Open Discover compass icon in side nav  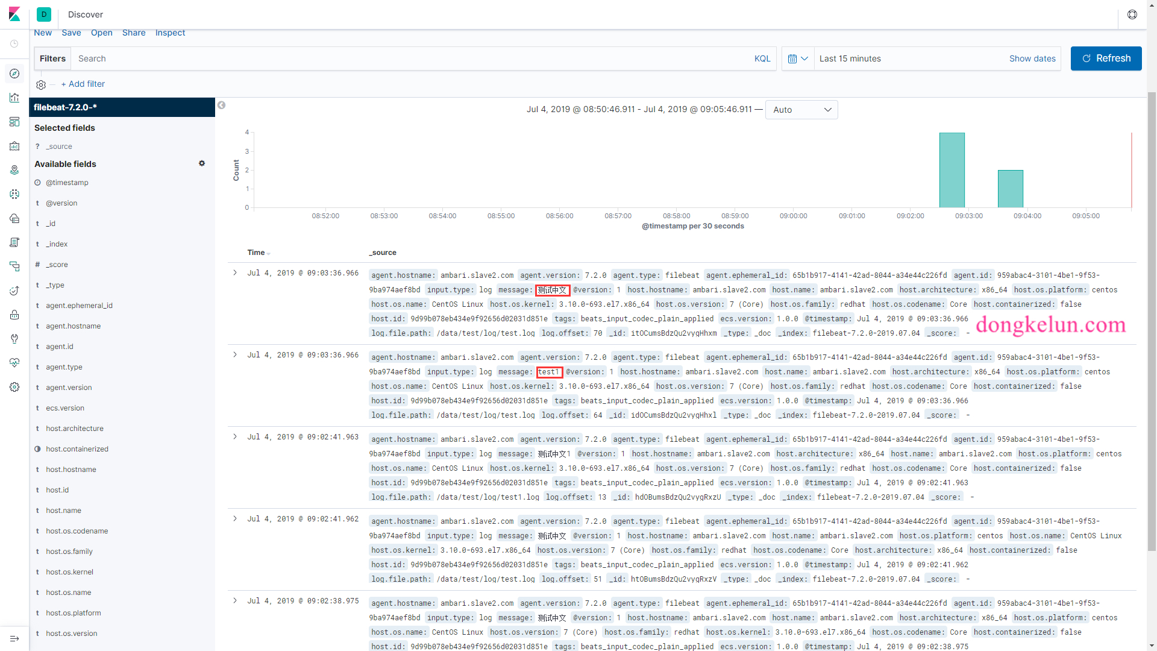(x=14, y=74)
